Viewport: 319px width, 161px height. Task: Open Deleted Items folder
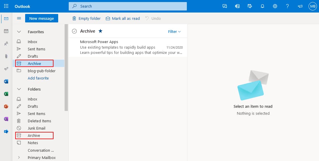(x=39, y=121)
